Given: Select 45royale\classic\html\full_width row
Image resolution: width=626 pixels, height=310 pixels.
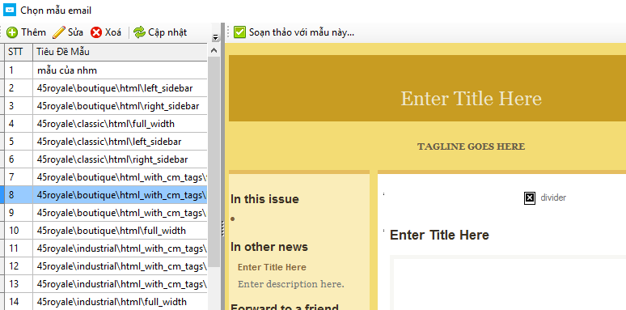Looking at the screenshot, I should pyautogui.click(x=106, y=124).
